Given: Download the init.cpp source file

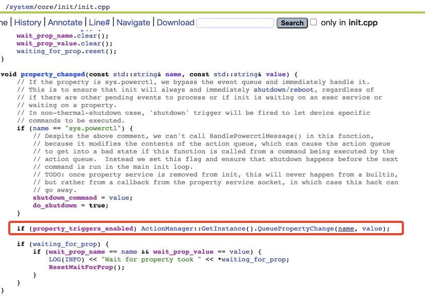Looking at the screenshot, I should (x=175, y=23).
